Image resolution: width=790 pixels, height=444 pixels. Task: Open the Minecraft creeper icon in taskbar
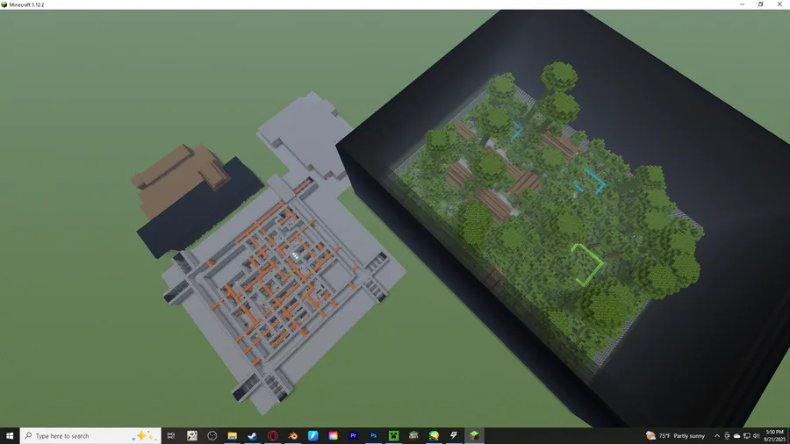point(393,436)
